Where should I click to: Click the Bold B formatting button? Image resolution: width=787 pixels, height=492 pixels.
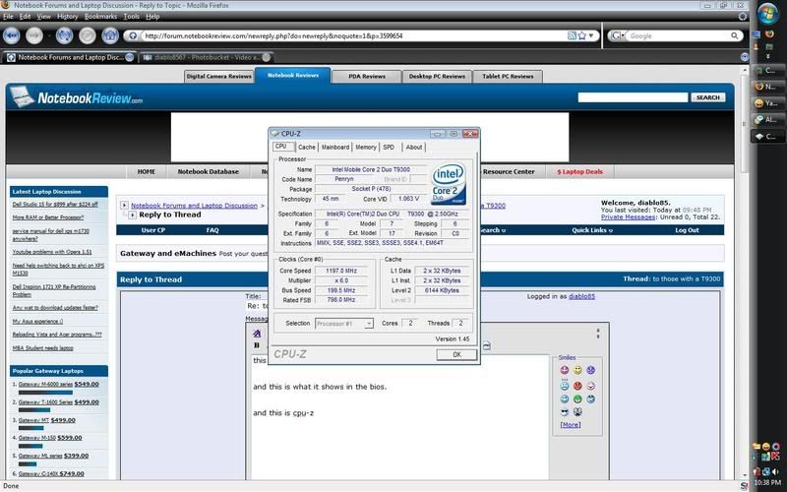pos(257,345)
